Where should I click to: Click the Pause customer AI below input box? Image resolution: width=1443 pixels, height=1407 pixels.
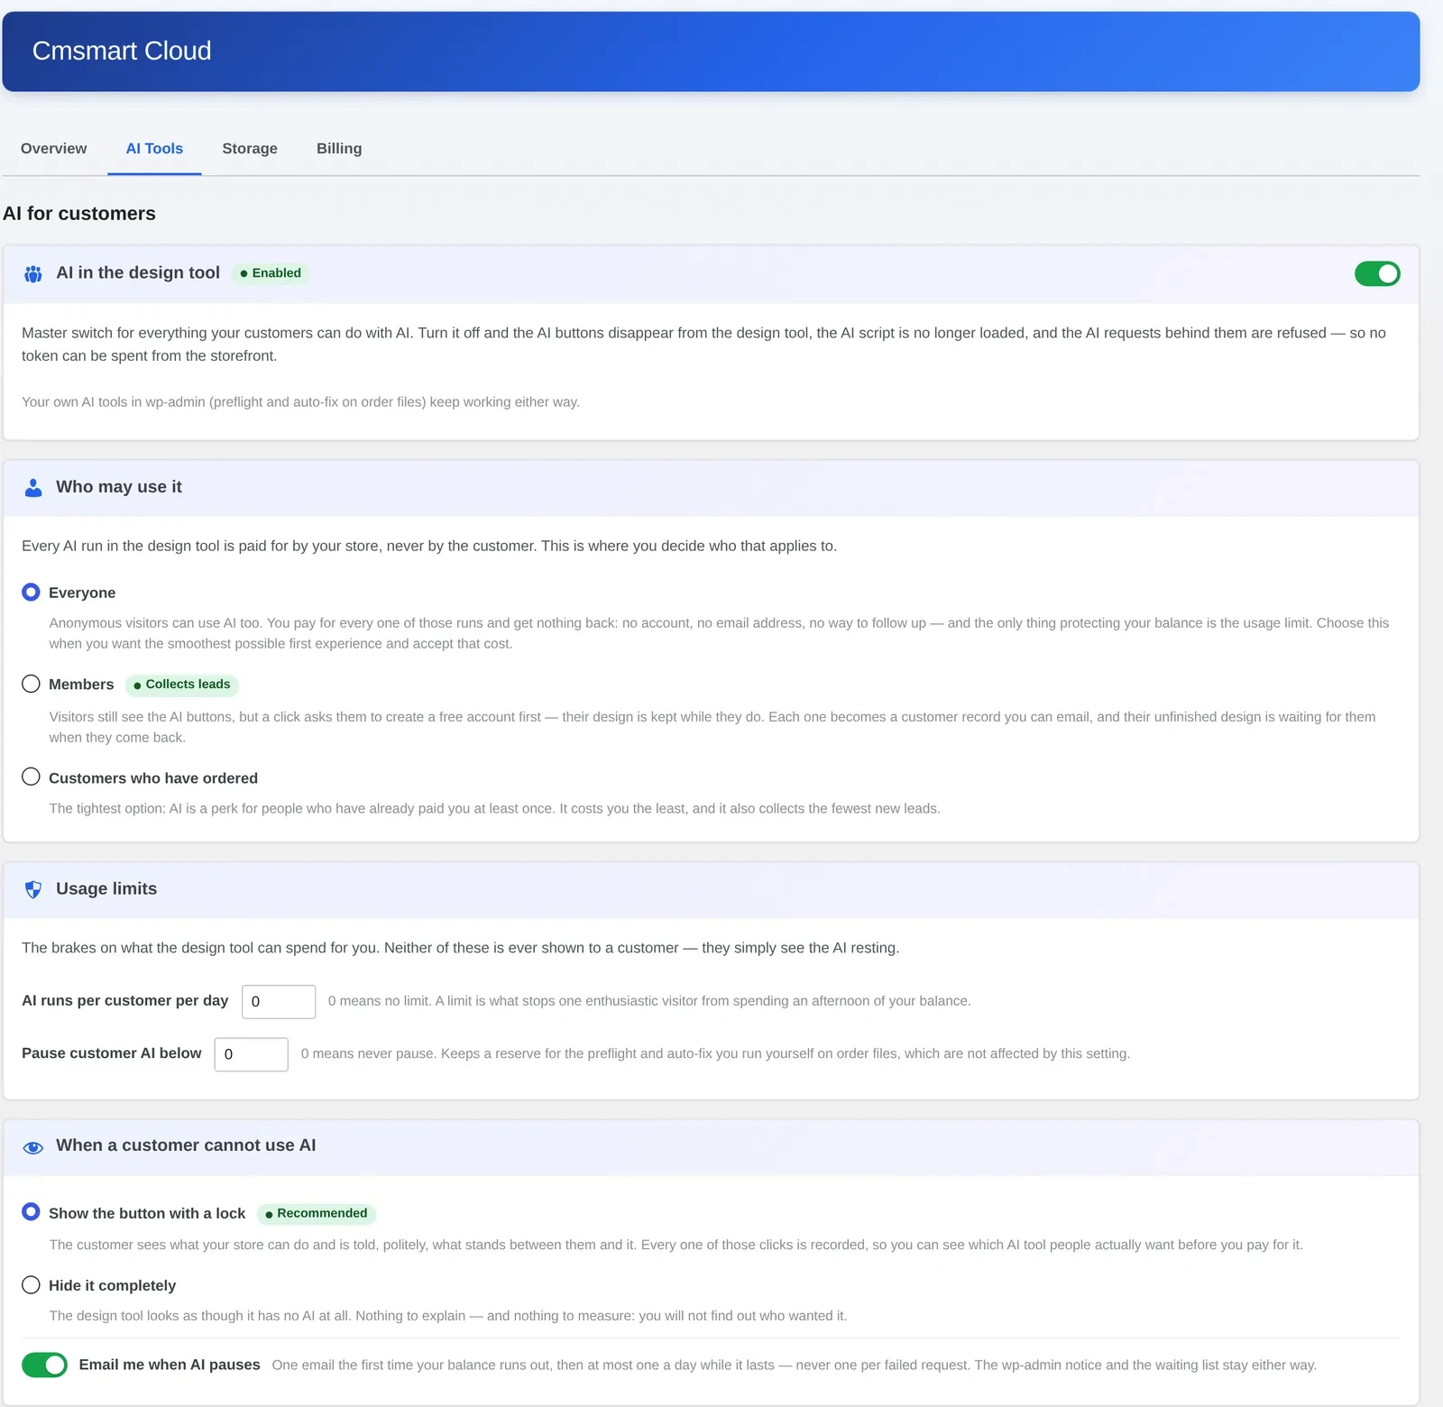(x=251, y=1054)
